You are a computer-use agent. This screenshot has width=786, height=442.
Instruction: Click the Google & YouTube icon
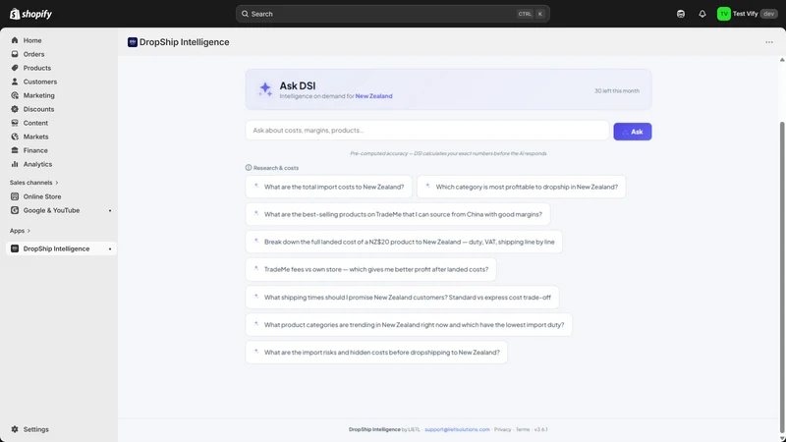tap(15, 210)
